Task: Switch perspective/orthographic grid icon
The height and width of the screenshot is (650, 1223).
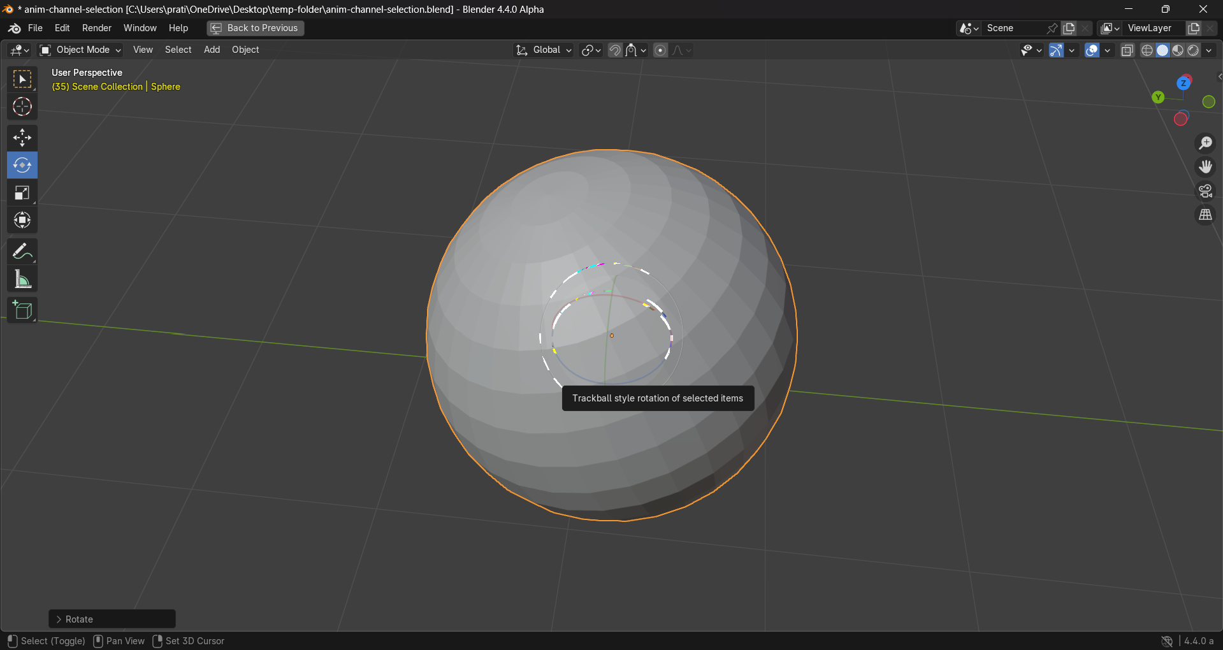Action: [x=1205, y=215]
